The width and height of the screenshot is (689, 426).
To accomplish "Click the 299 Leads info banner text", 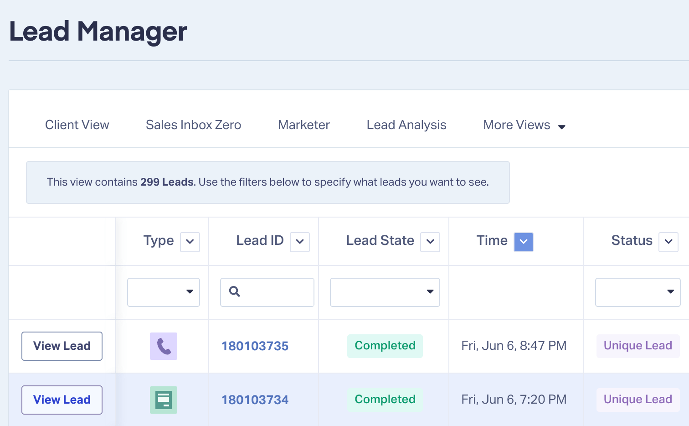I will (268, 182).
